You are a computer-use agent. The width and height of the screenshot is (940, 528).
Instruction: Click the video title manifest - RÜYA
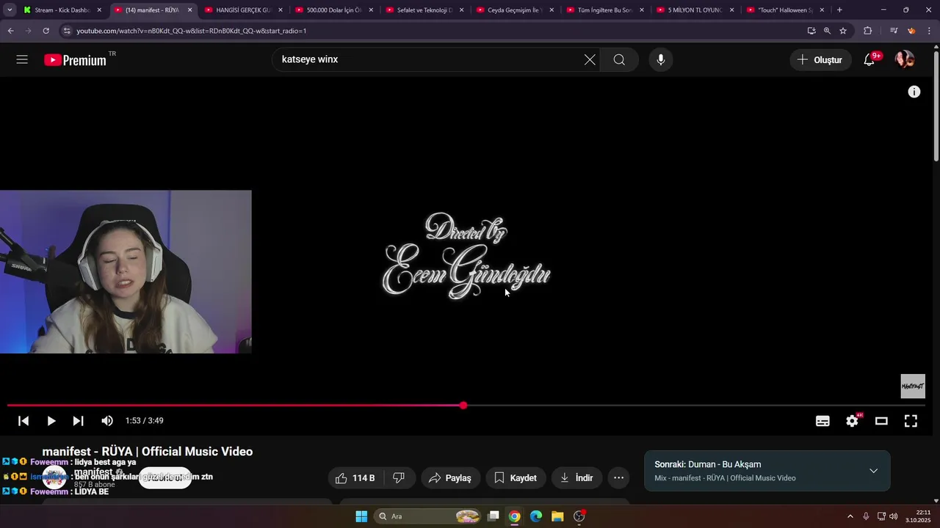[148, 452]
